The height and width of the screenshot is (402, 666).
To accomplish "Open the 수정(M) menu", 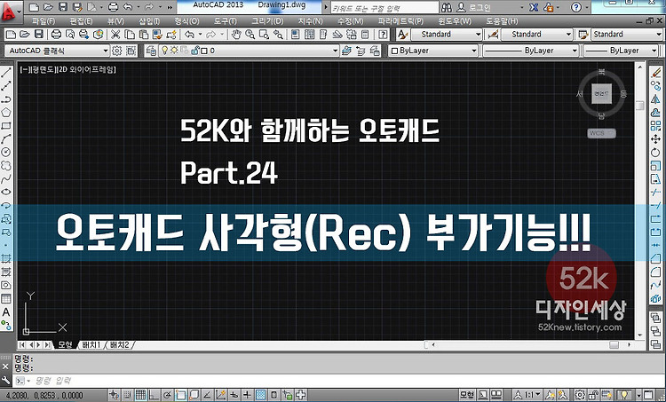I will [x=351, y=20].
